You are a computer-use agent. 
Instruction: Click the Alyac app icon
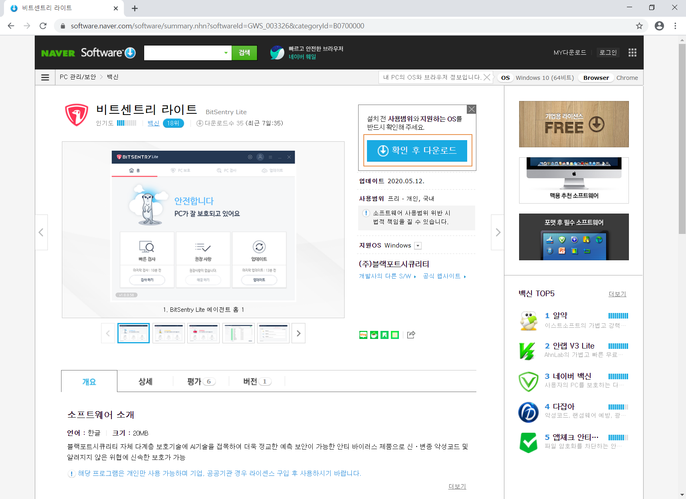tap(529, 321)
